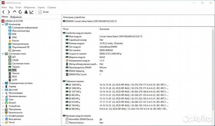Expand the Дисплей tree node
Screen dimensions: 215x126
(x=3, y=90)
